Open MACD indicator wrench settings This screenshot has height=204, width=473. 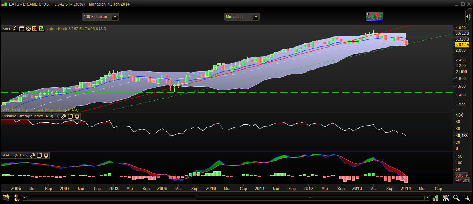[x=33, y=155]
